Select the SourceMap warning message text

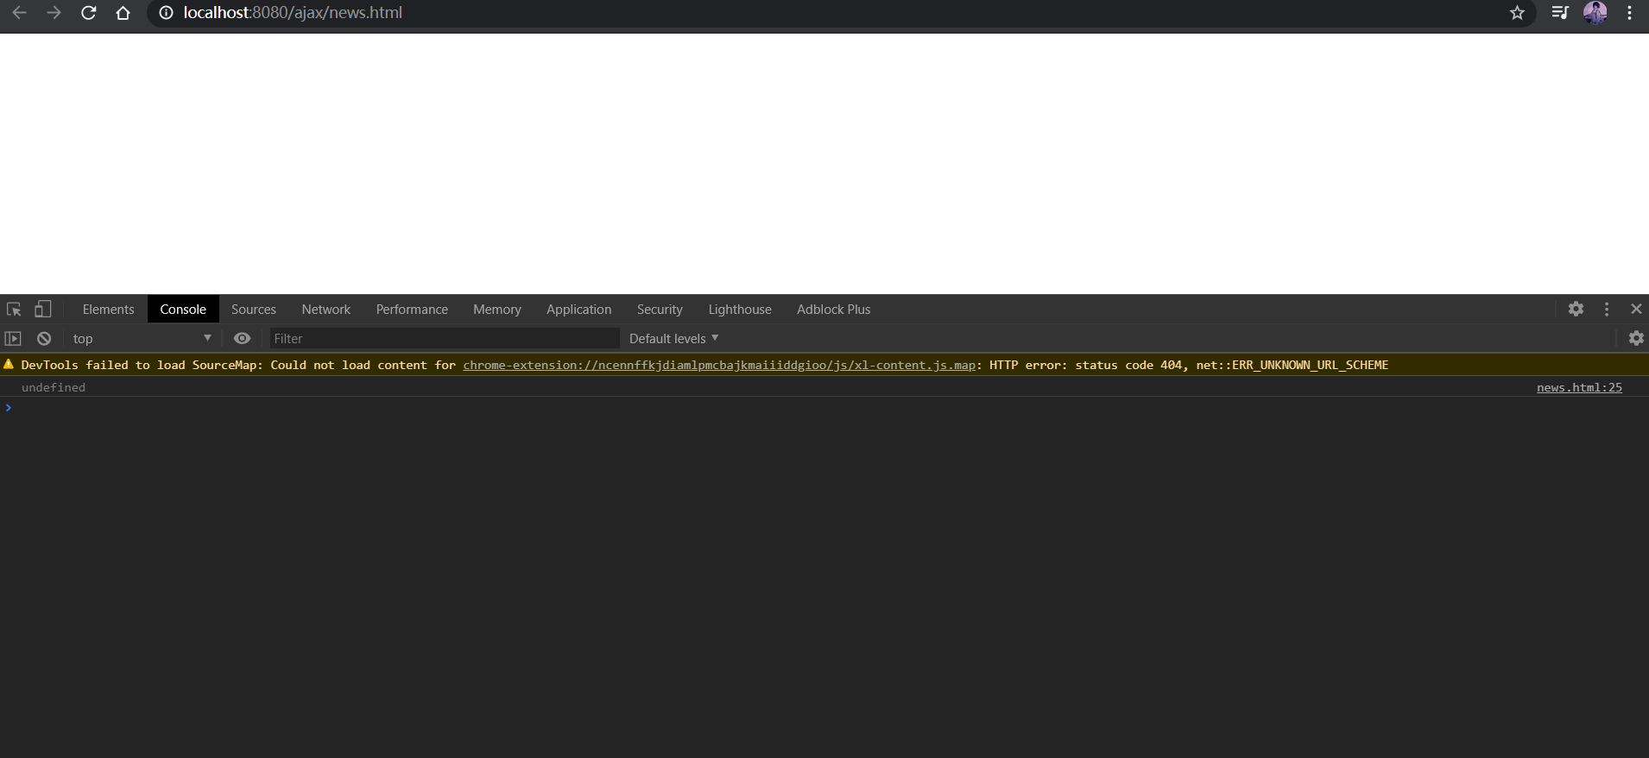704,366
